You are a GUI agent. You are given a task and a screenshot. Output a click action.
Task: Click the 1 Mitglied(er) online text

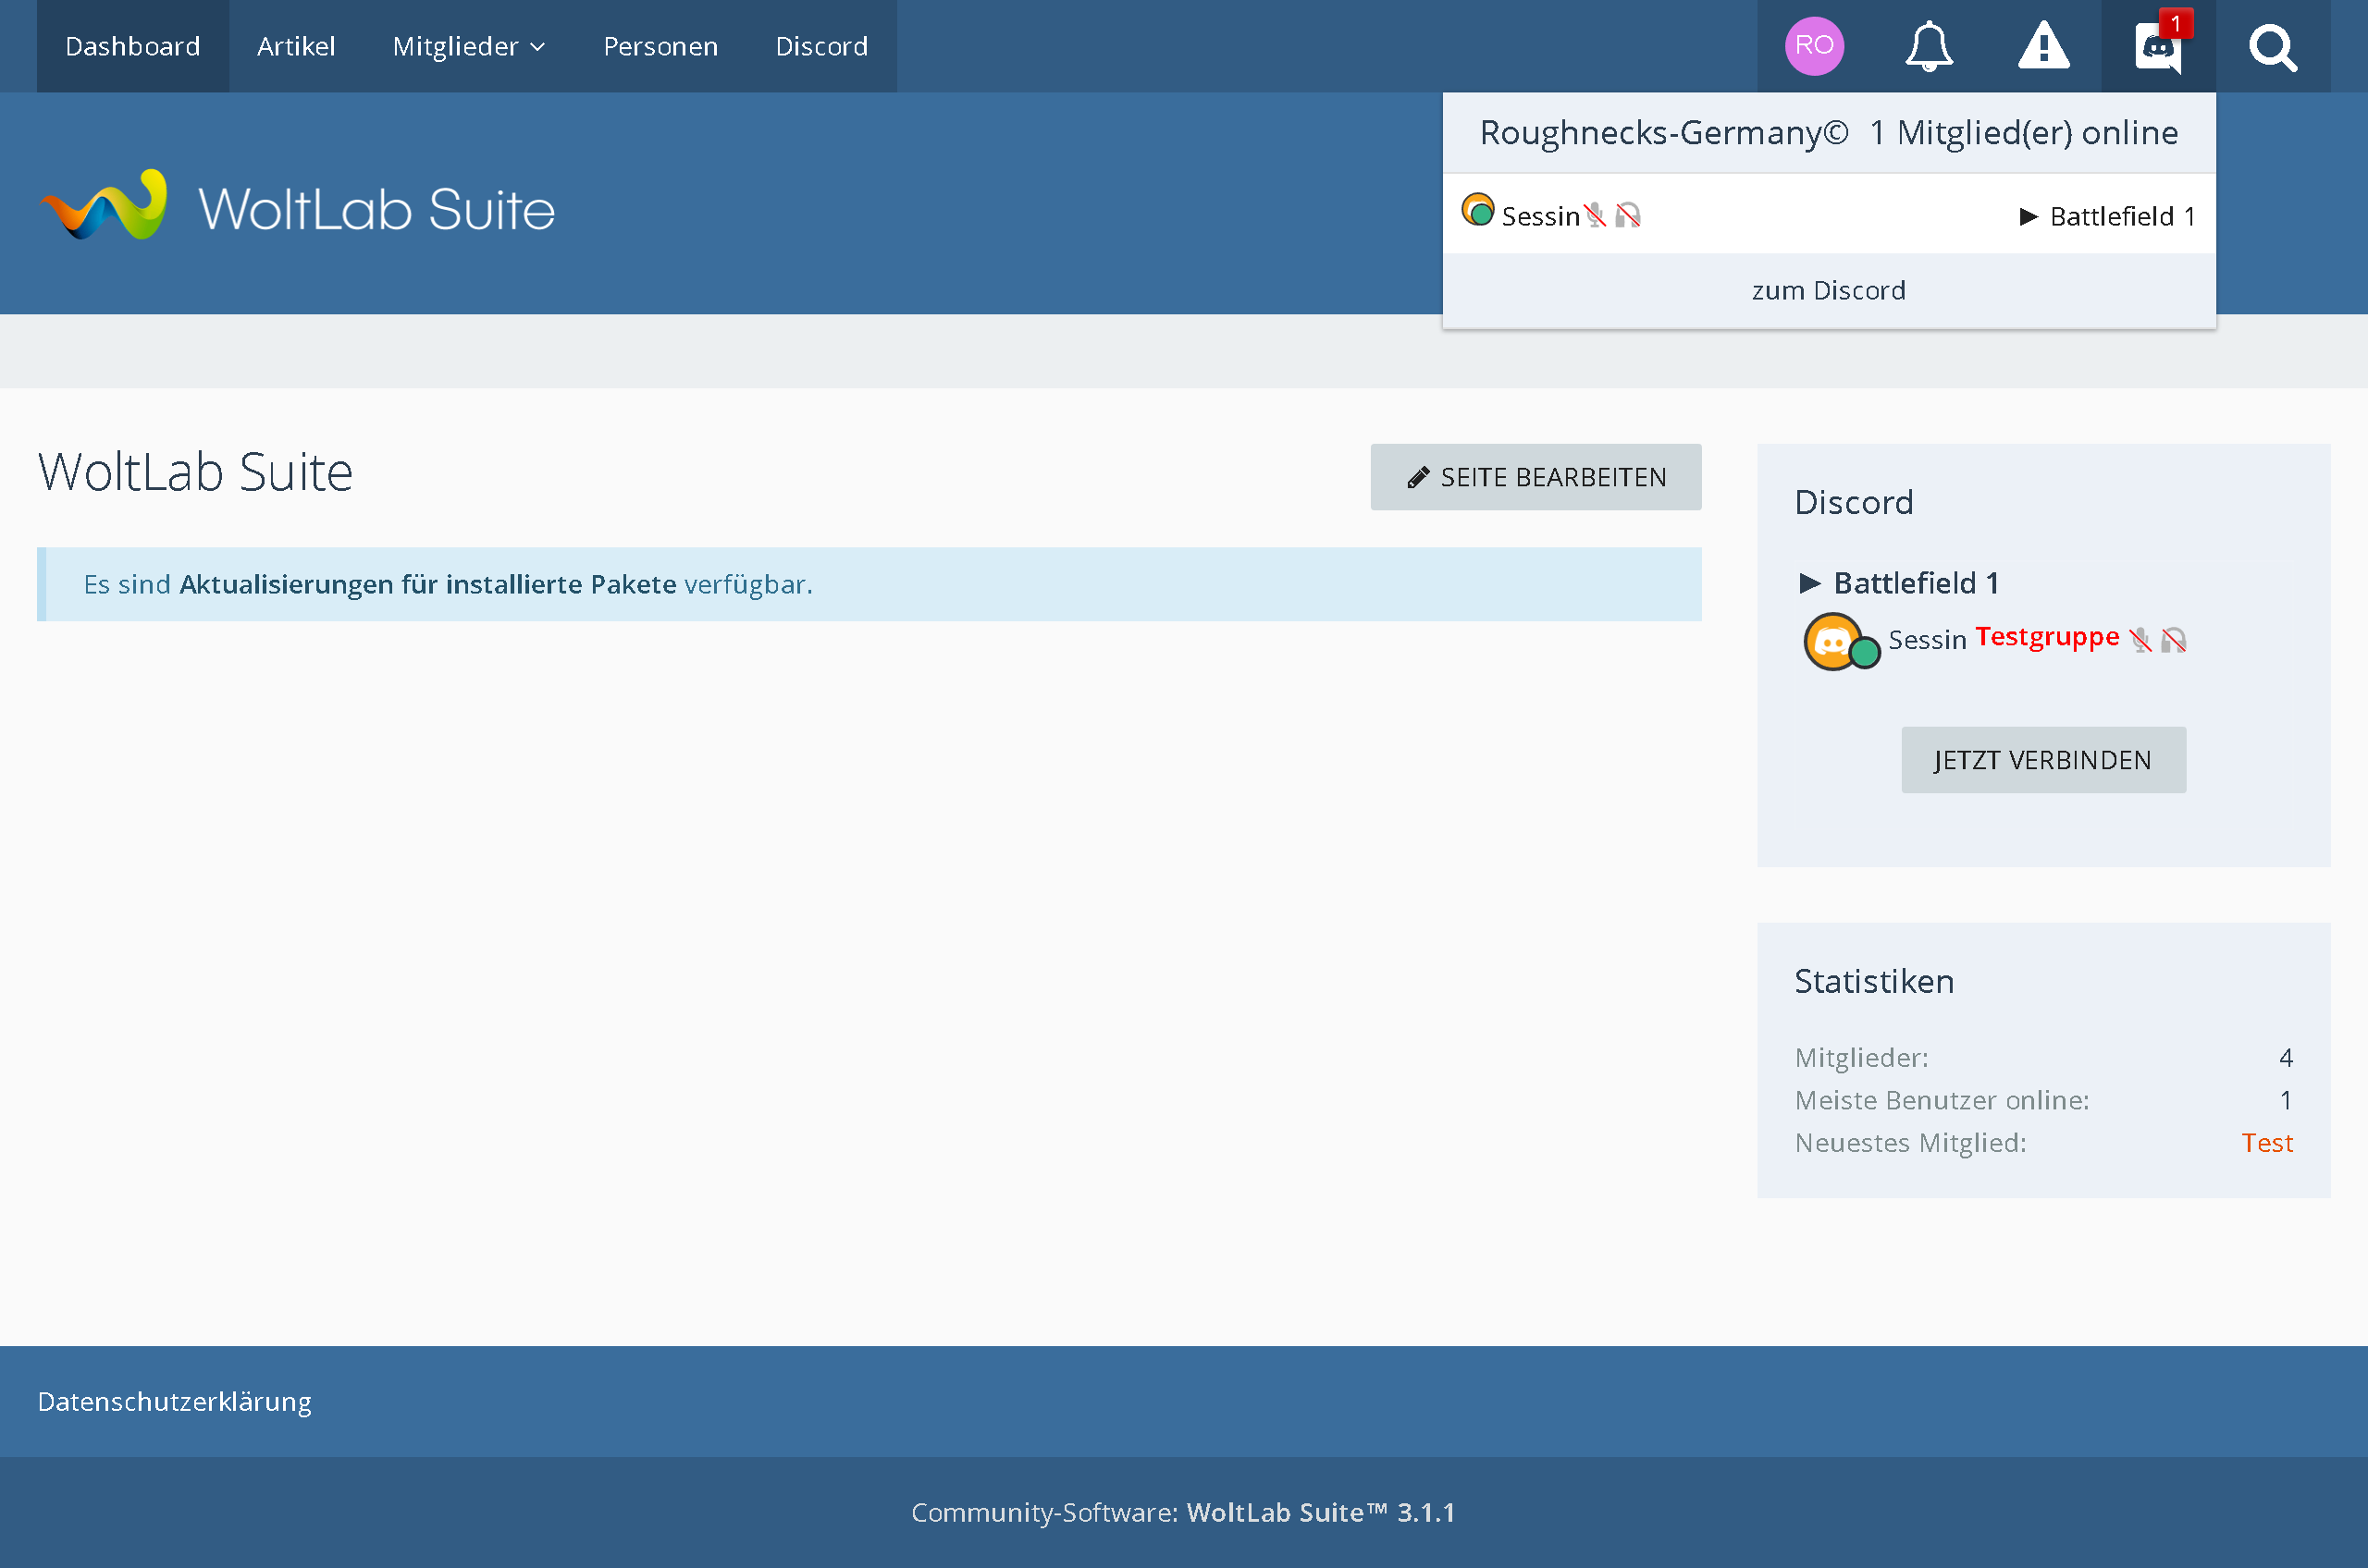pos(2023,132)
